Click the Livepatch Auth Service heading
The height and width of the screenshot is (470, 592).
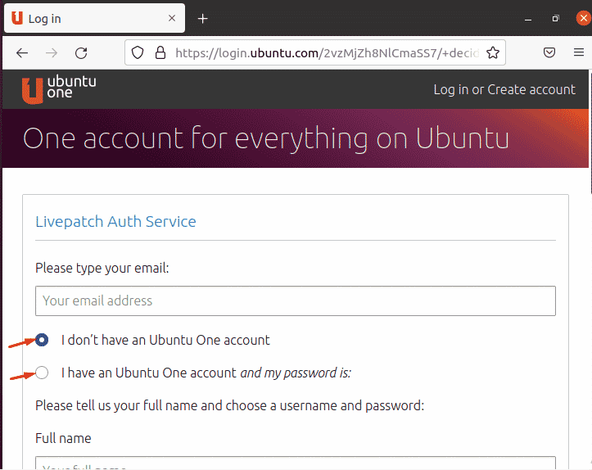tap(115, 222)
